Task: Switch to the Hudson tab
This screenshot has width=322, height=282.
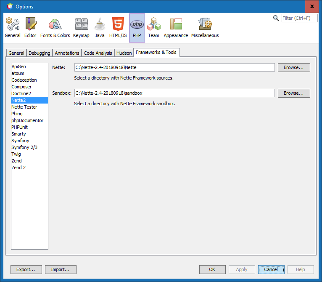Action: point(124,53)
